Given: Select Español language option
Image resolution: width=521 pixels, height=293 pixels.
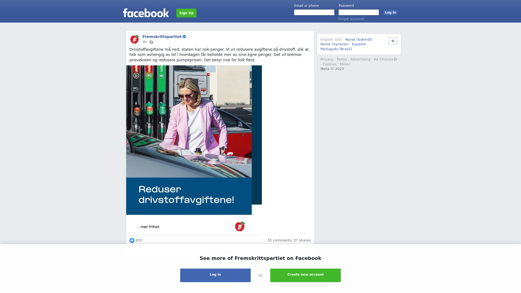Looking at the screenshot, I should point(359,44).
